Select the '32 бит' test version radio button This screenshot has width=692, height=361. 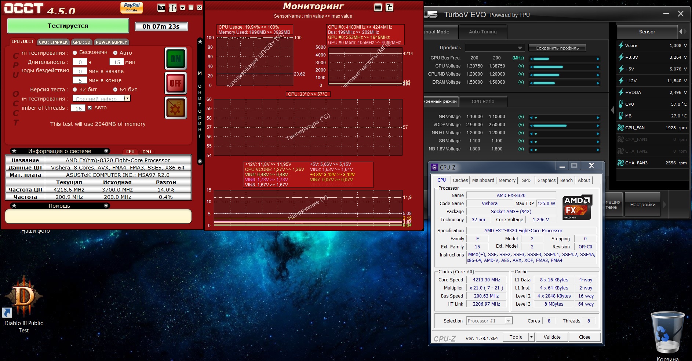pyautogui.click(x=75, y=90)
